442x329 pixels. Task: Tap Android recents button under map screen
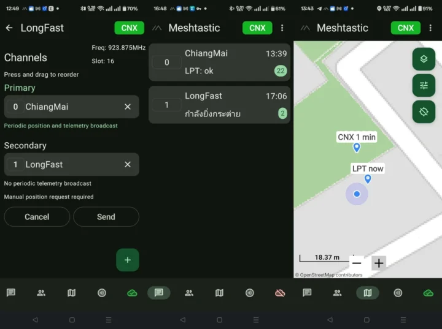[403, 320]
